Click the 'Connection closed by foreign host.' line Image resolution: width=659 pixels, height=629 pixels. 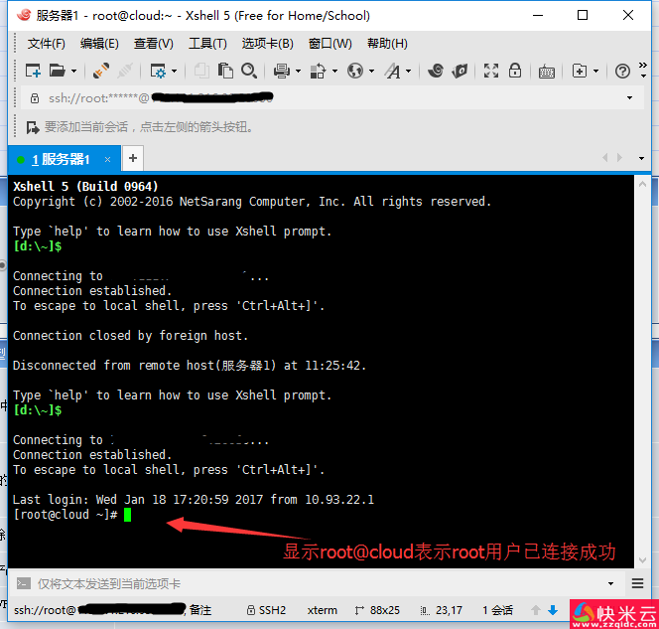131,335
